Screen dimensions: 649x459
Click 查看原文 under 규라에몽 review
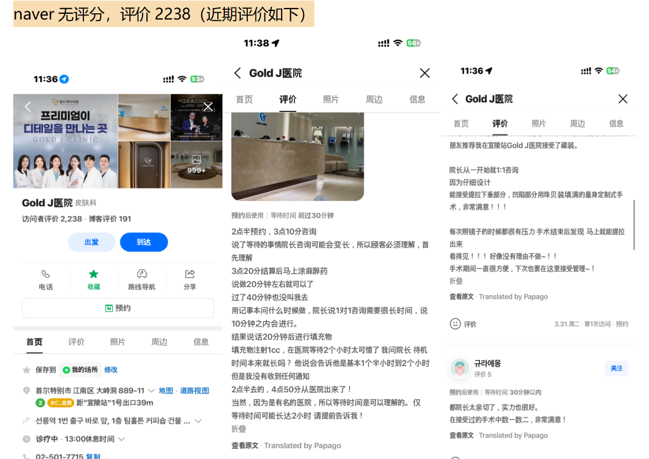point(462,435)
